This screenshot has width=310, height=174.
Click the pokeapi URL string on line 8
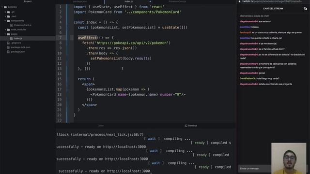click(132, 43)
